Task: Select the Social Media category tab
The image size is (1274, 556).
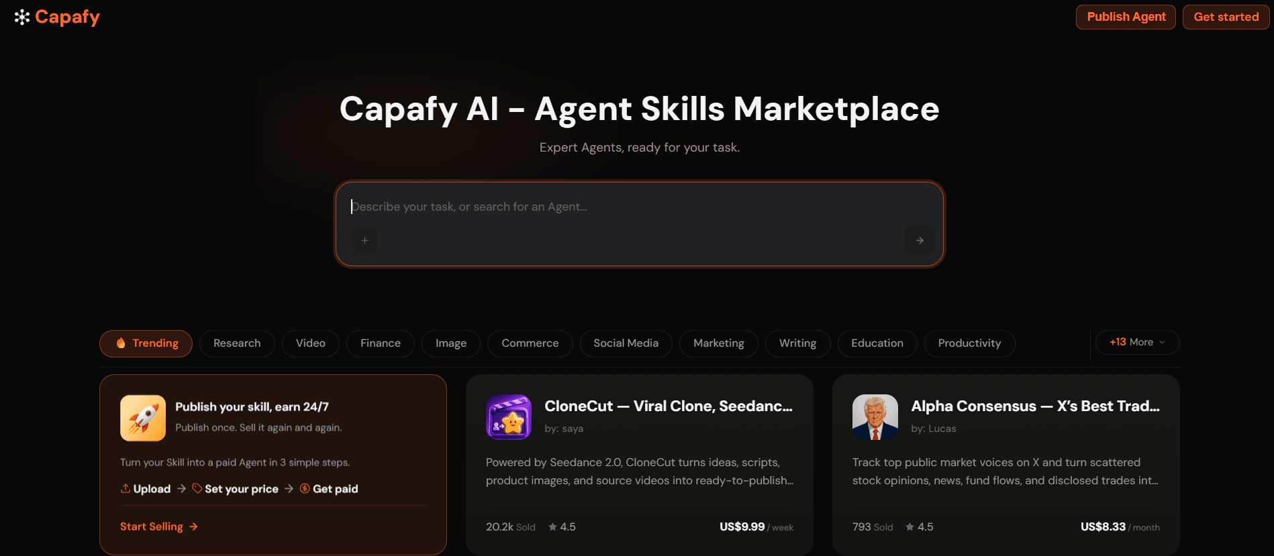Action: [x=626, y=343]
